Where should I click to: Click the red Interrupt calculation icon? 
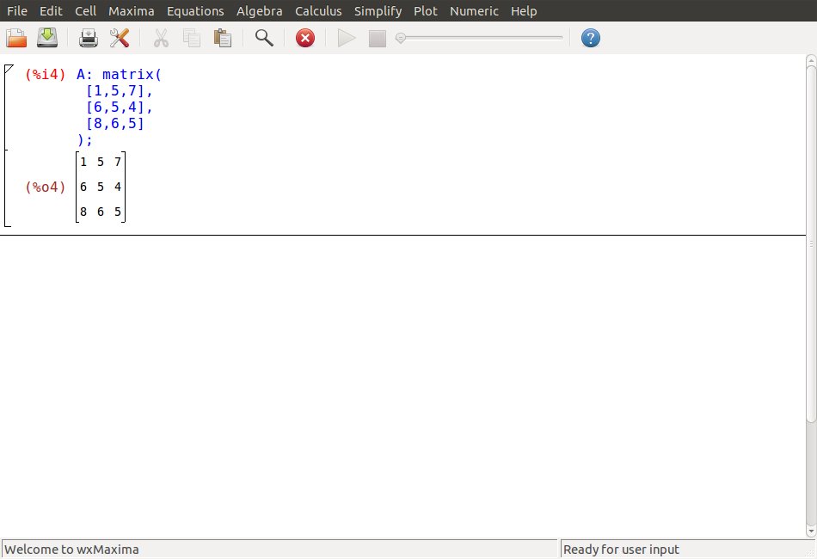pyautogui.click(x=305, y=38)
